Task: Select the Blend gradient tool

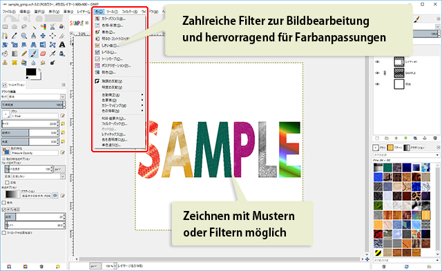Action: pyautogui.click(x=15, y=54)
